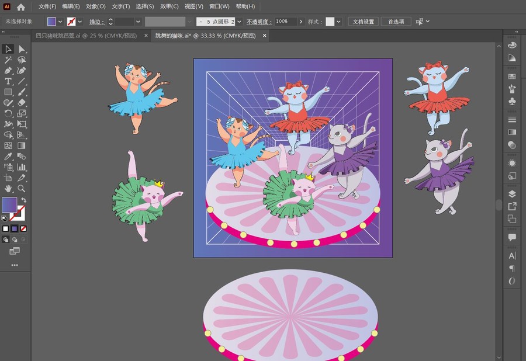The height and width of the screenshot is (361, 526).
Task: Open the Swatches panel icon
Action: coord(512,77)
